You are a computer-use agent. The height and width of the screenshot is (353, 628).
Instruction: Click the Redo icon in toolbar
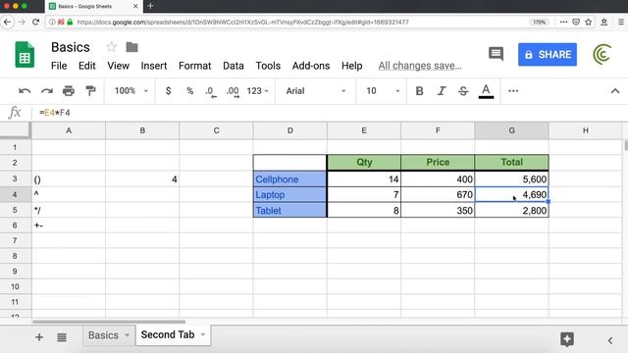(x=47, y=91)
